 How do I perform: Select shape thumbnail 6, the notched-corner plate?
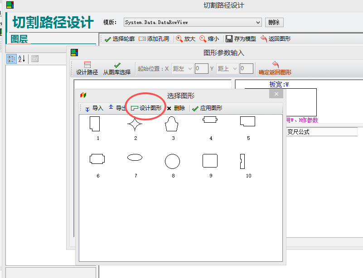(97, 159)
